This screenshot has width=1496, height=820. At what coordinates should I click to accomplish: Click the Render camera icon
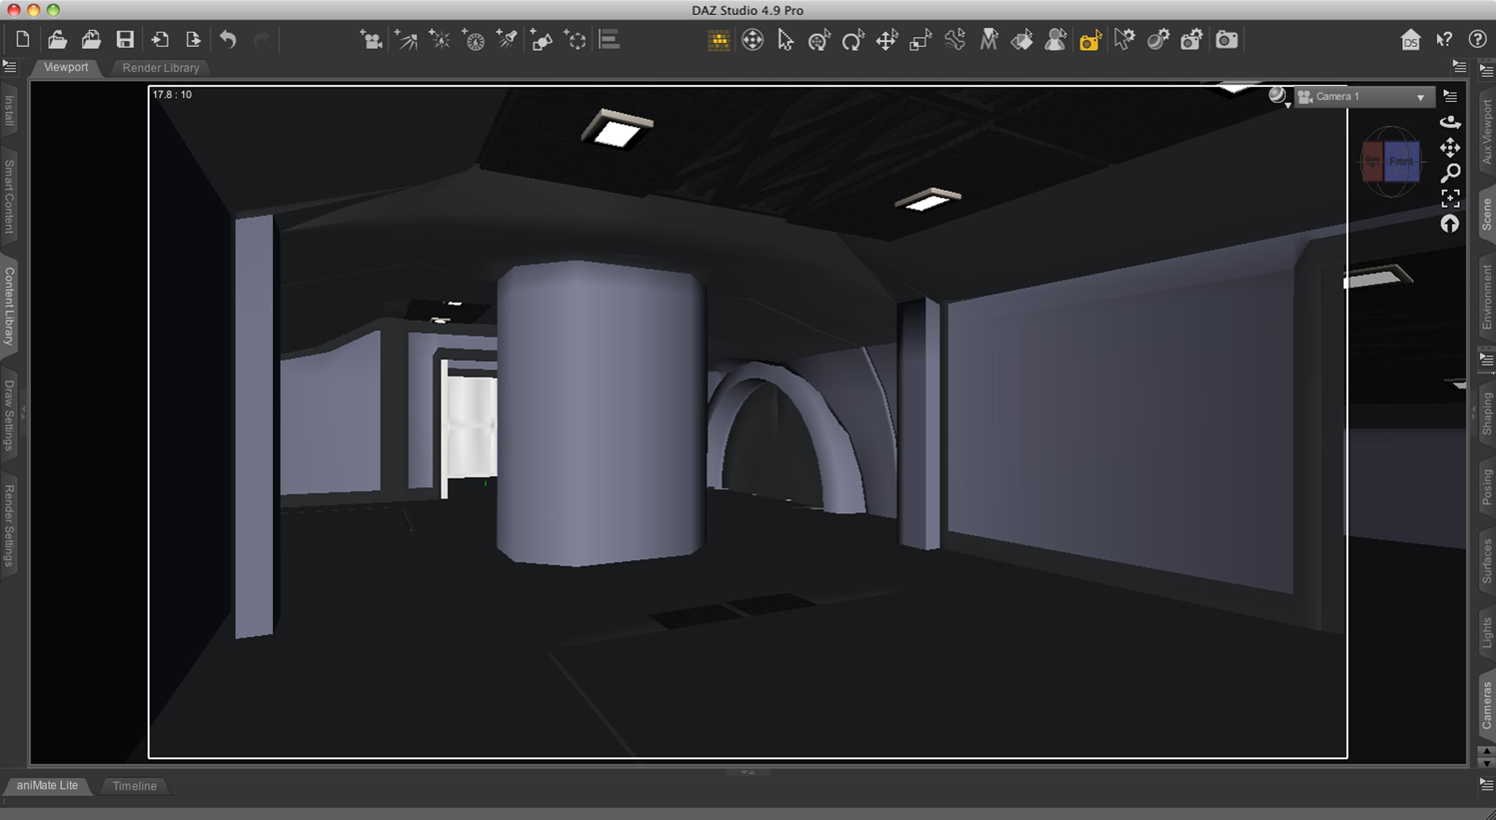tap(1226, 40)
